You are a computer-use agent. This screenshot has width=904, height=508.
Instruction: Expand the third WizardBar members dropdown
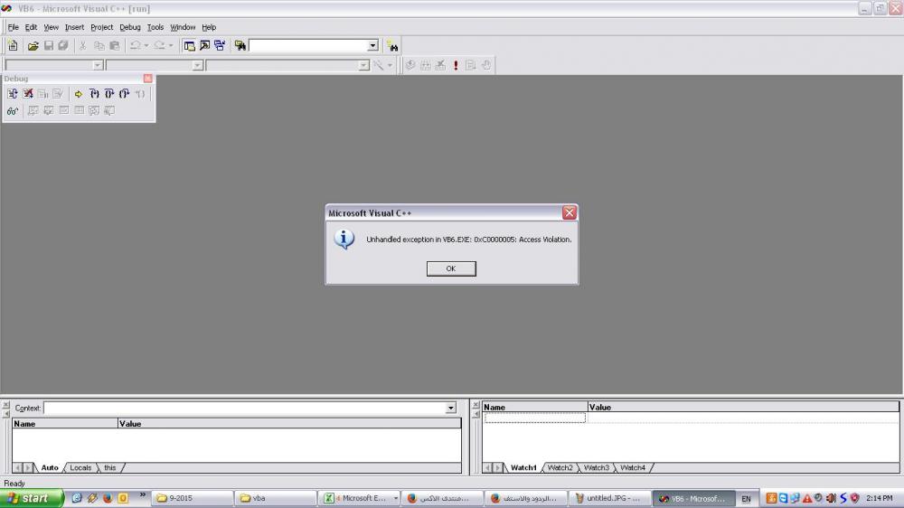click(x=363, y=65)
